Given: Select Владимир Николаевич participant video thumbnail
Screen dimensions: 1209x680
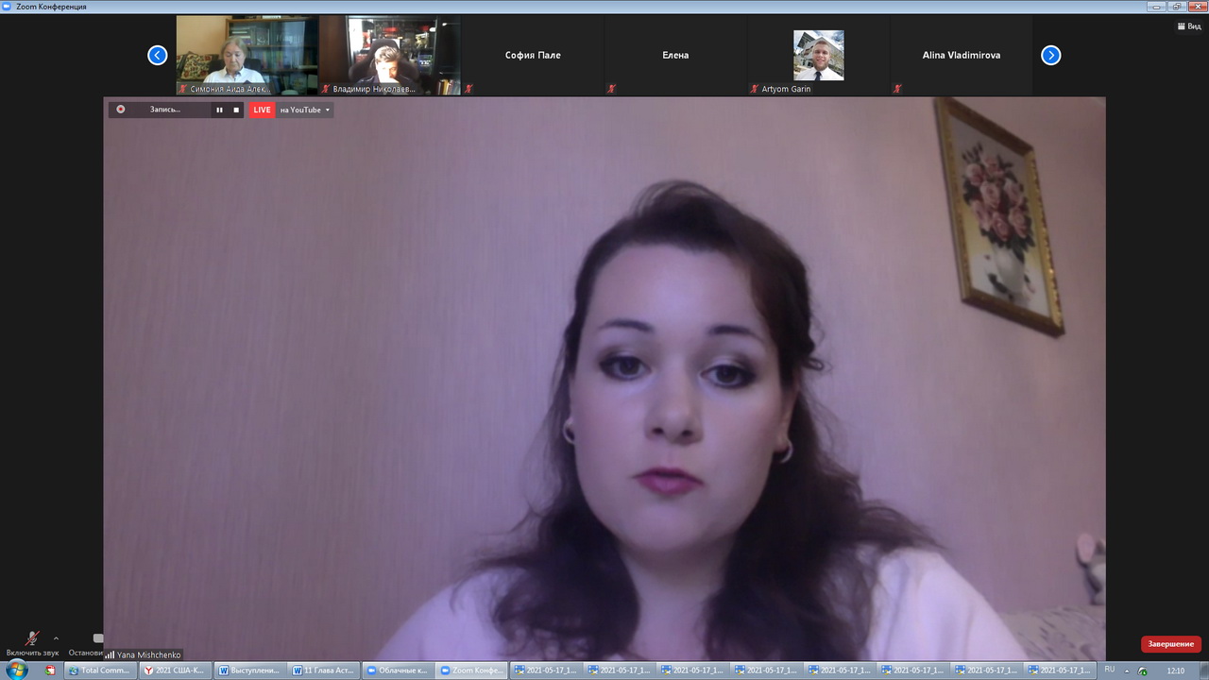Looking at the screenshot, I should [390, 55].
